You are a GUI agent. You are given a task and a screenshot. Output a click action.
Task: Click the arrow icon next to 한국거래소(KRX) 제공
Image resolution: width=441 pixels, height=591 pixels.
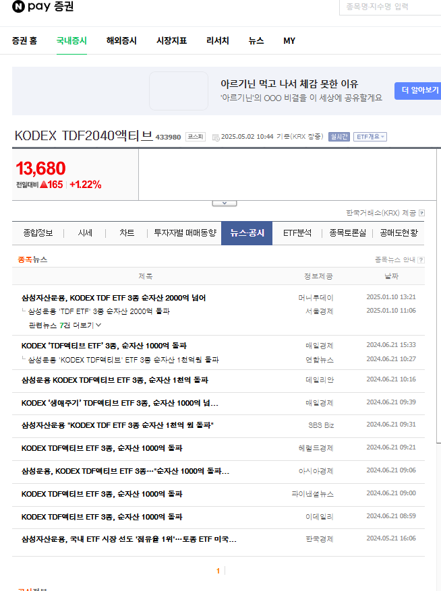point(421,214)
